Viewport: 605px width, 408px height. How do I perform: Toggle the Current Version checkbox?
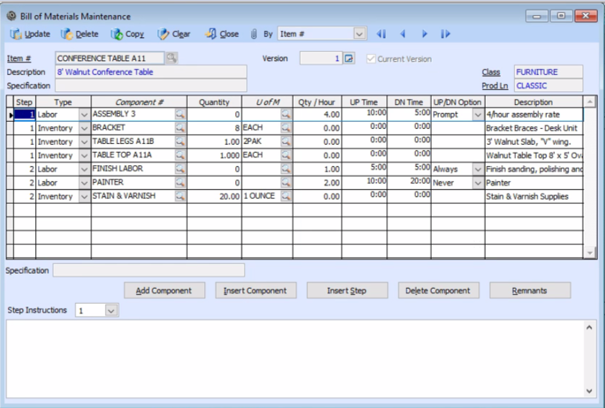tap(371, 59)
